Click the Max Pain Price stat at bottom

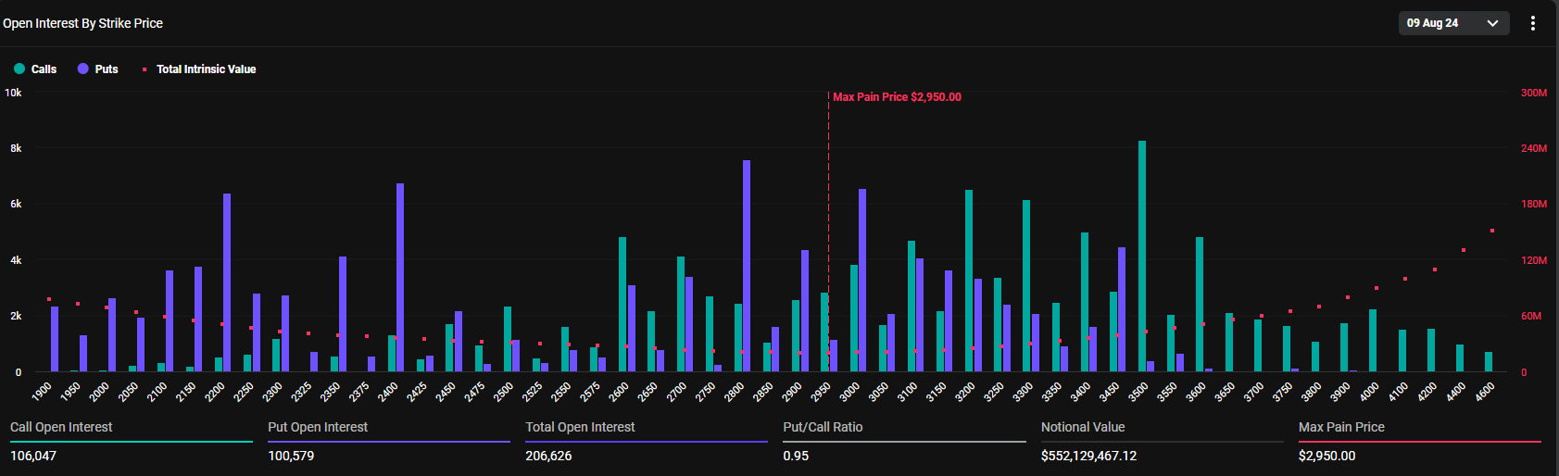point(1419,441)
